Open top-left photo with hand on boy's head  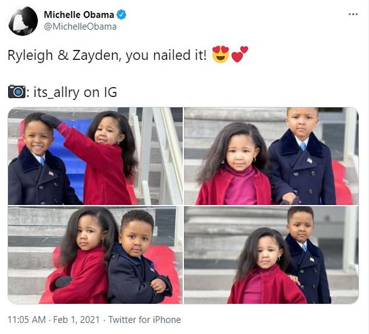click(95, 156)
